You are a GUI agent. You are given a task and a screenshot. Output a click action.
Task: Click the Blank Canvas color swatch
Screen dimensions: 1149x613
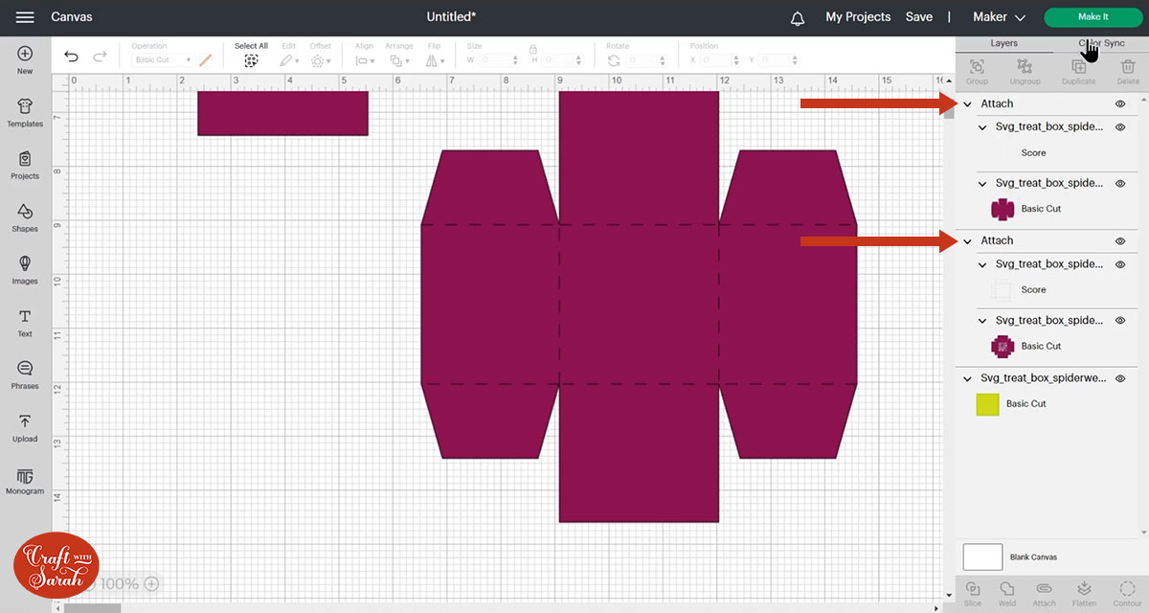pyautogui.click(x=982, y=556)
